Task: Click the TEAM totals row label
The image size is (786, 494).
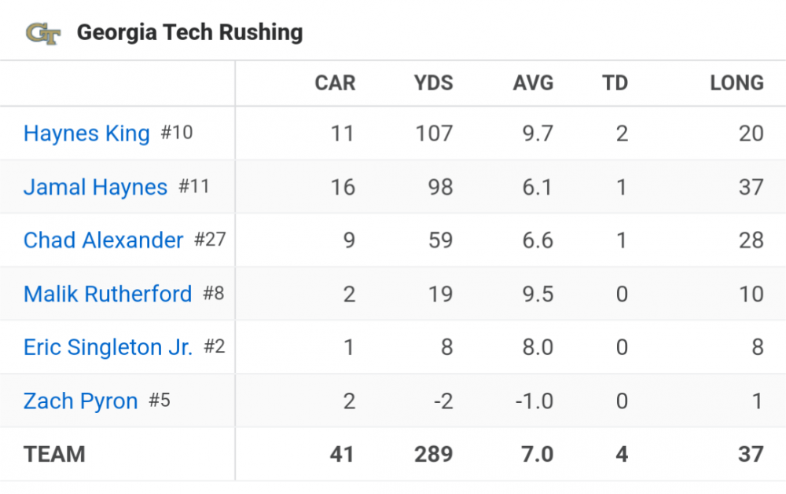Action: (54, 454)
